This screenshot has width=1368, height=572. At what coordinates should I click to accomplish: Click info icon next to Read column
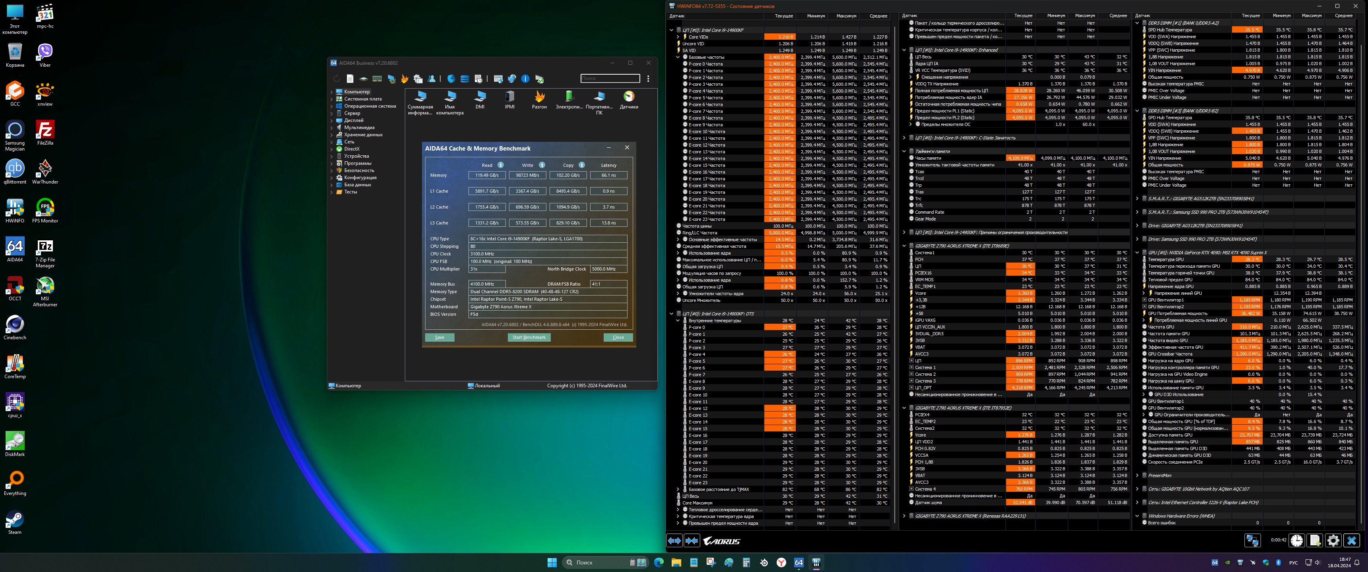(x=501, y=165)
